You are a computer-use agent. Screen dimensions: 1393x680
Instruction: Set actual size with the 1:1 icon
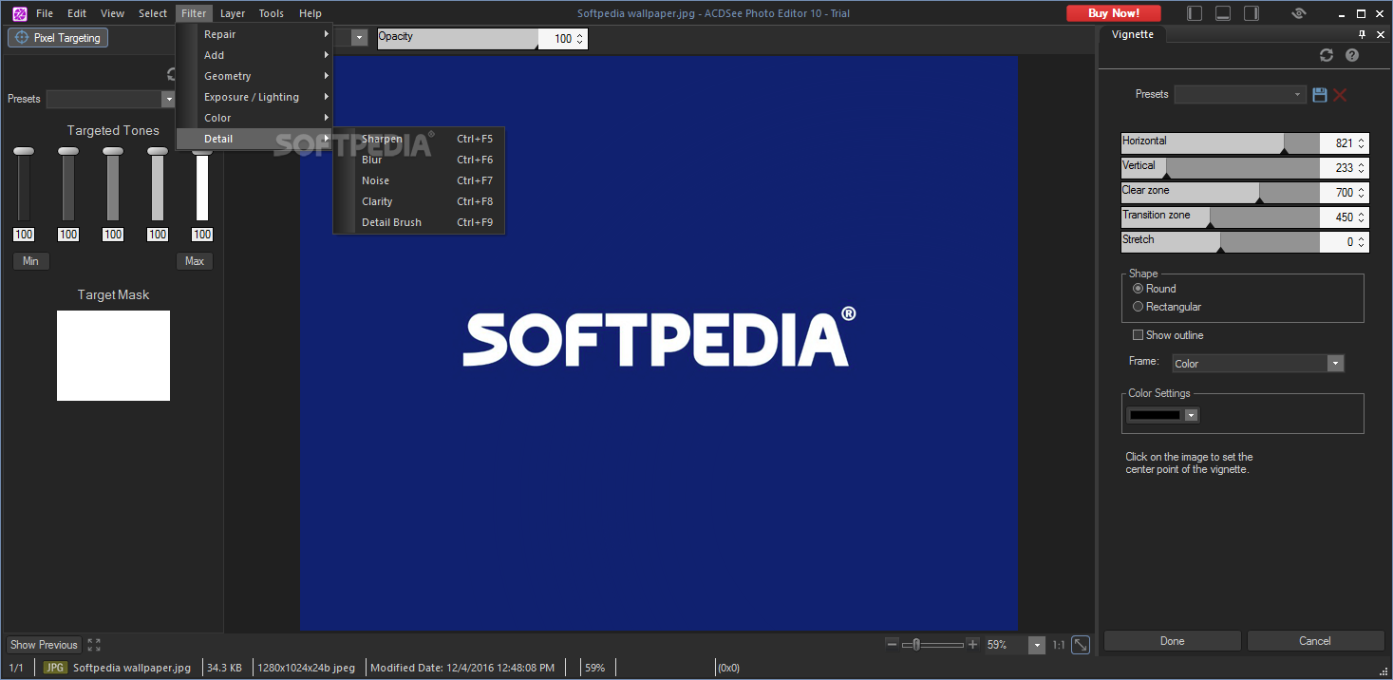click(x=1058, y=645)
